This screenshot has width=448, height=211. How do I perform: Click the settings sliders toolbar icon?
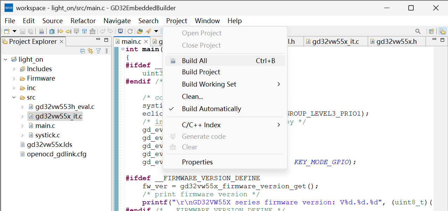(x=84, y=31)
